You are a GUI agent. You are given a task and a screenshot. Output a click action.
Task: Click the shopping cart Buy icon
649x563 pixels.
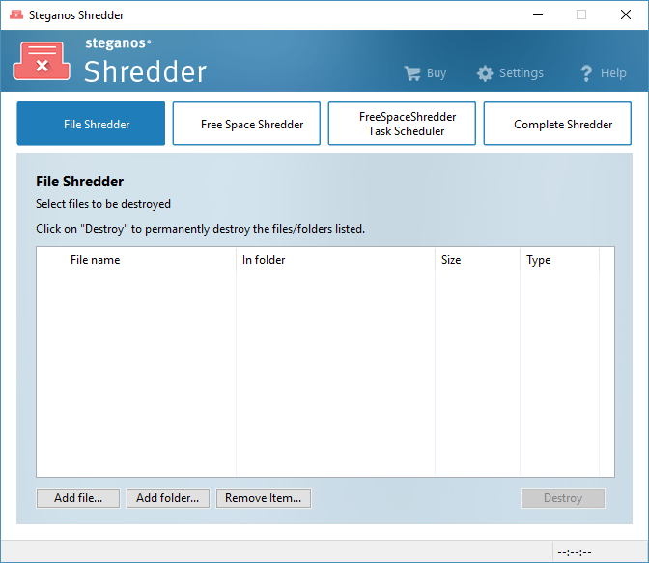click(412, 73)
